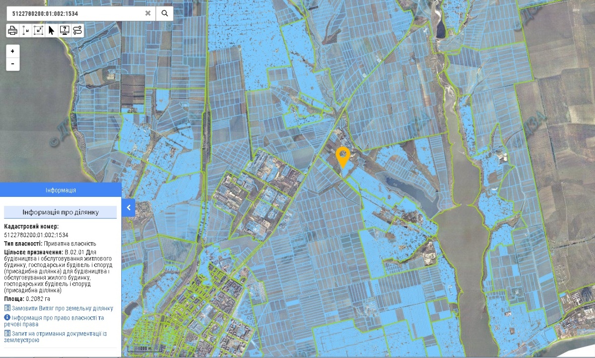Screen dimensions: 595x358
Task: Select the measure area tool
Action: [x=39, y=30]
